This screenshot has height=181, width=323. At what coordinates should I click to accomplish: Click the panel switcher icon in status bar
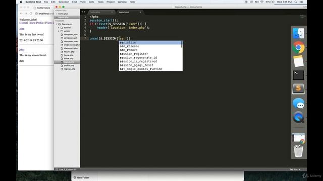(x=57, y=169)
